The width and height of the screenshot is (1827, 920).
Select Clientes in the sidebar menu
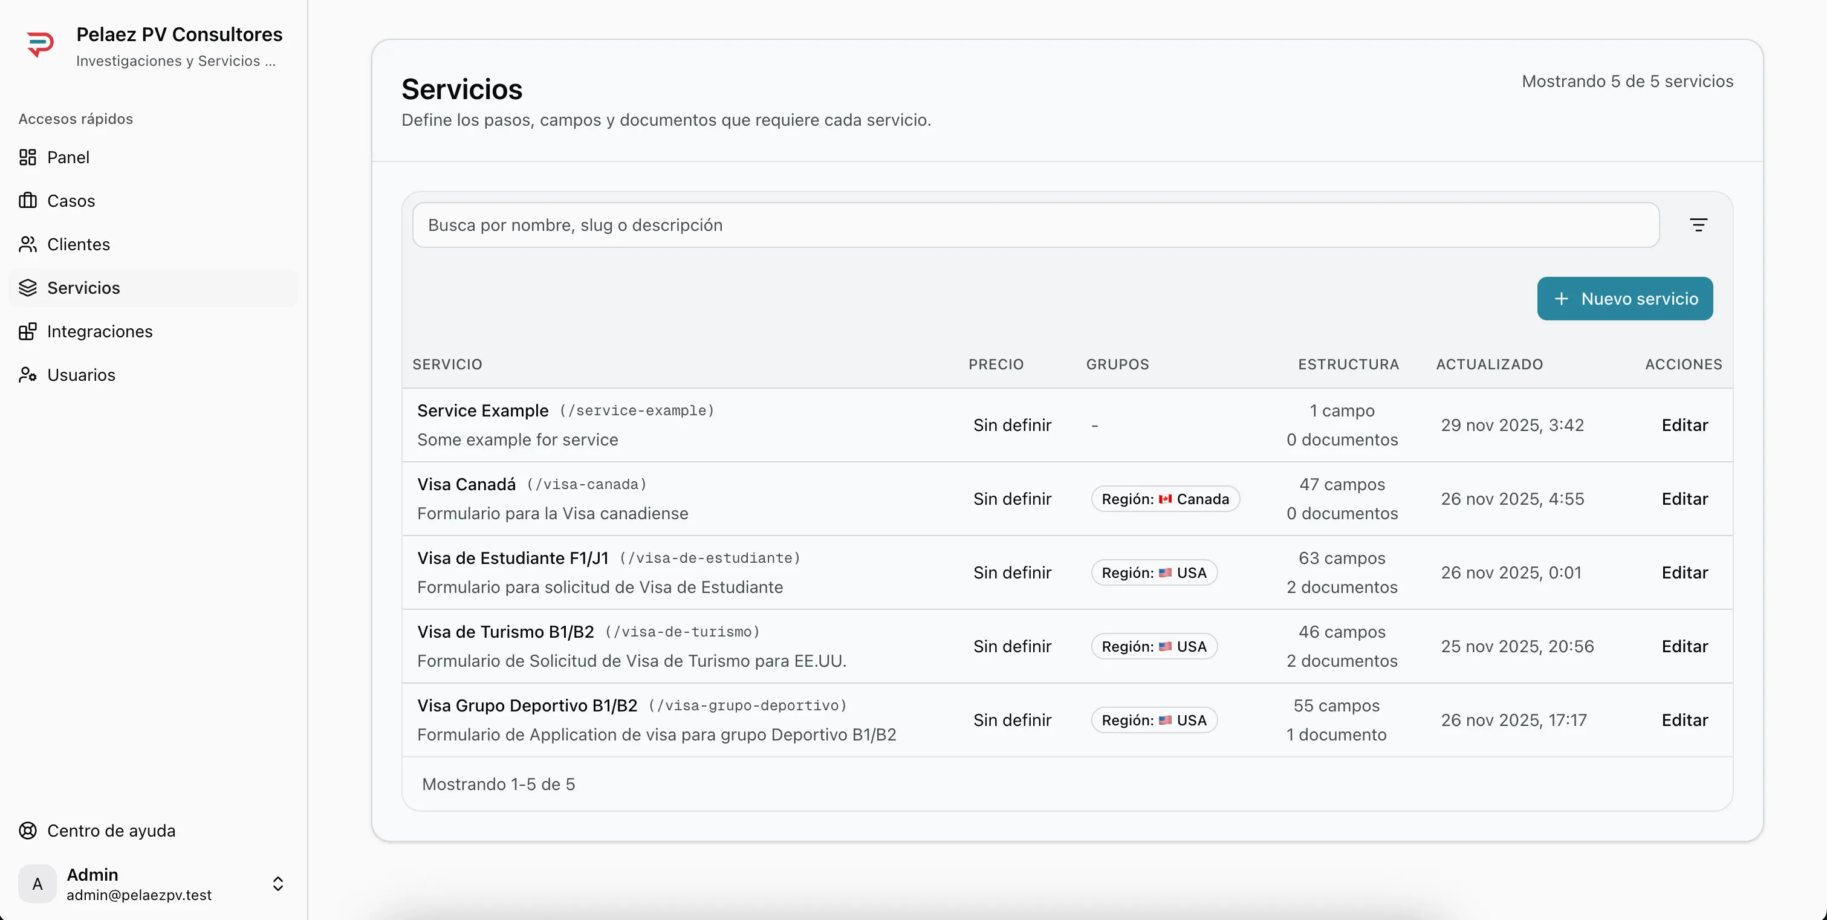[x=78, y=244]
